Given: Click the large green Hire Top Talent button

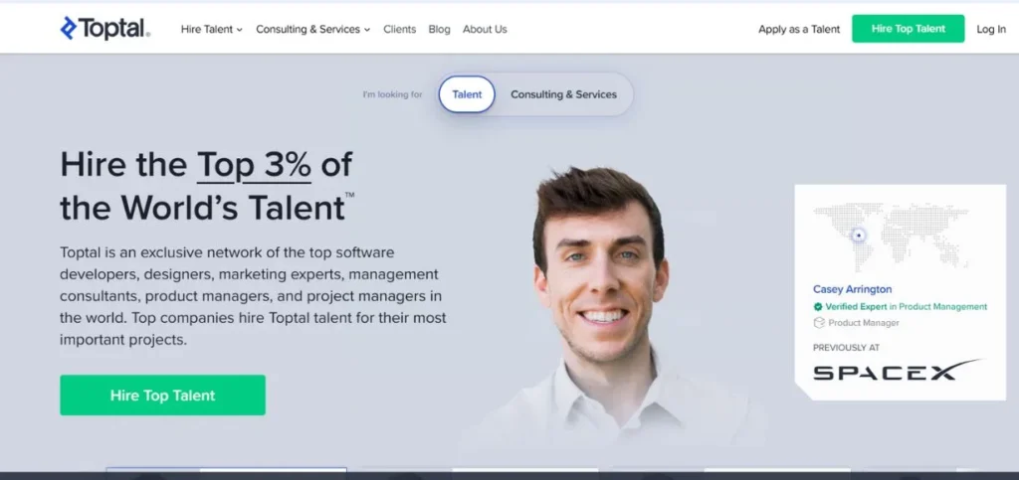Looking at the screenshot, I should click(x=162, y=395).
